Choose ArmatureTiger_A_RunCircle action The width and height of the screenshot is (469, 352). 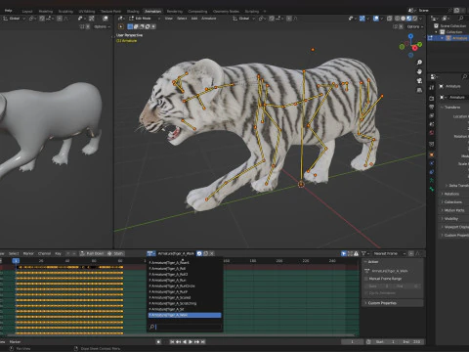[x=185, y=286]
